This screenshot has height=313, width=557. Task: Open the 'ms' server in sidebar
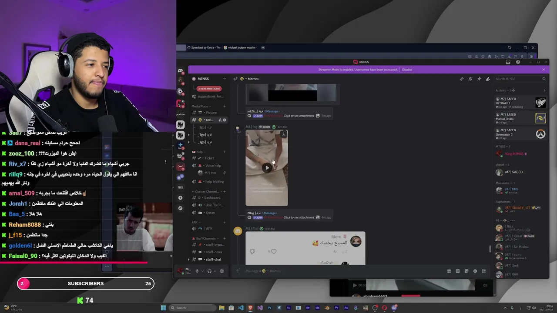tap(180, 187)
